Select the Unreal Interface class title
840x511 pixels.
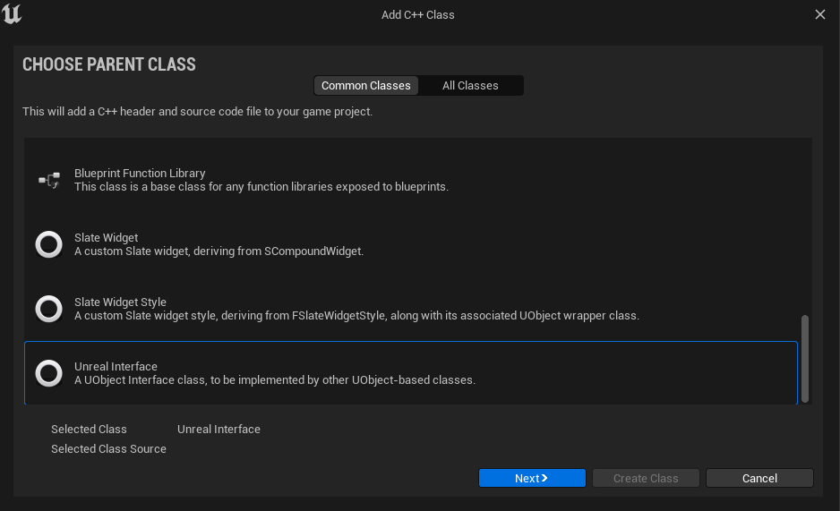[x=116, y=367]
